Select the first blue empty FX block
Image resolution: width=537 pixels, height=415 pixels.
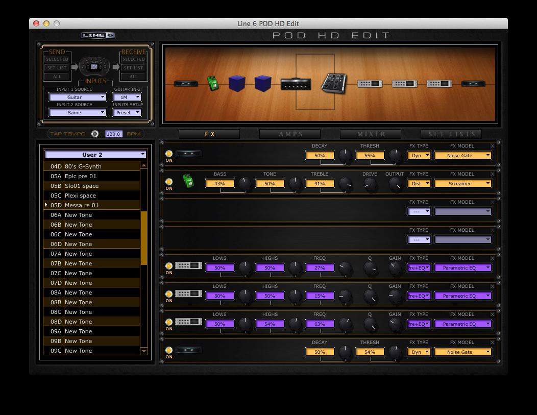tap(236, 83)
